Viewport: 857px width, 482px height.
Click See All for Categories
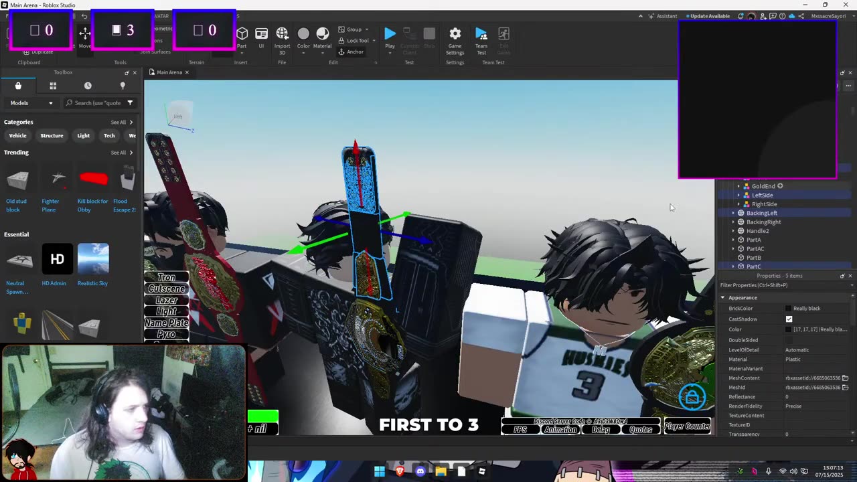click(x=122, y=123)
